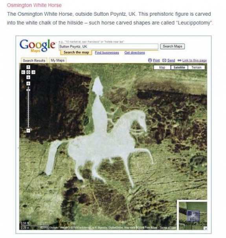Click the Sutton Poyntz search field
The image size is (226, 238).
point(108,46)
